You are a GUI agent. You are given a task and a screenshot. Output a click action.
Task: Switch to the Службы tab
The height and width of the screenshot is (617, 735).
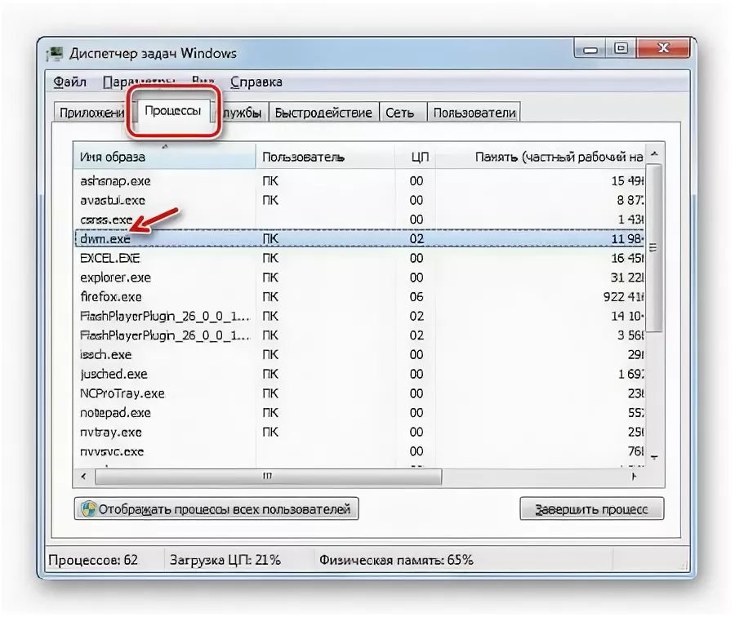241,113
